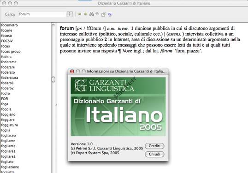Click the Crediti button
This screenshot has height=173, width=248.
154,146
